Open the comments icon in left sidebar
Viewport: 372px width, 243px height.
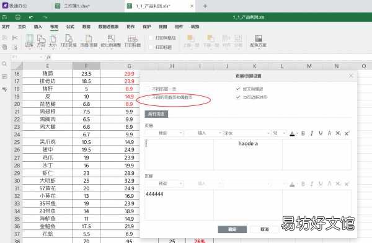click(4, 76)
